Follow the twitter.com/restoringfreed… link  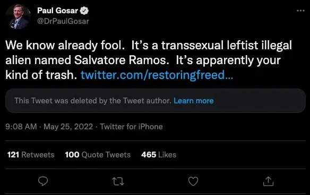[157, 75]
